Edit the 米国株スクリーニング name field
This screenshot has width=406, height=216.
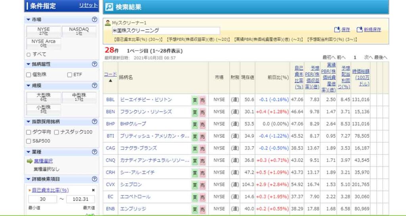pyautogui.click(x=166, y=30)
